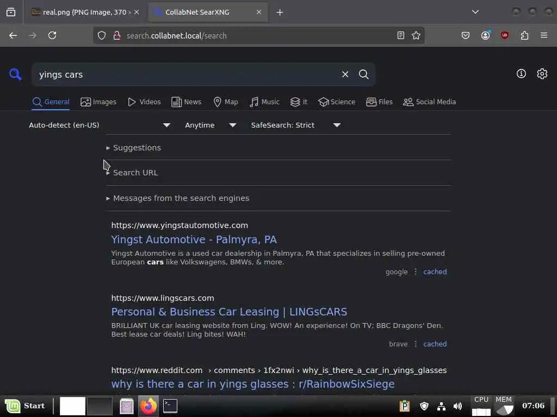Open the extensions puzzle icon
This screenshot has height=417, width=557.
(x=524, y=35)
